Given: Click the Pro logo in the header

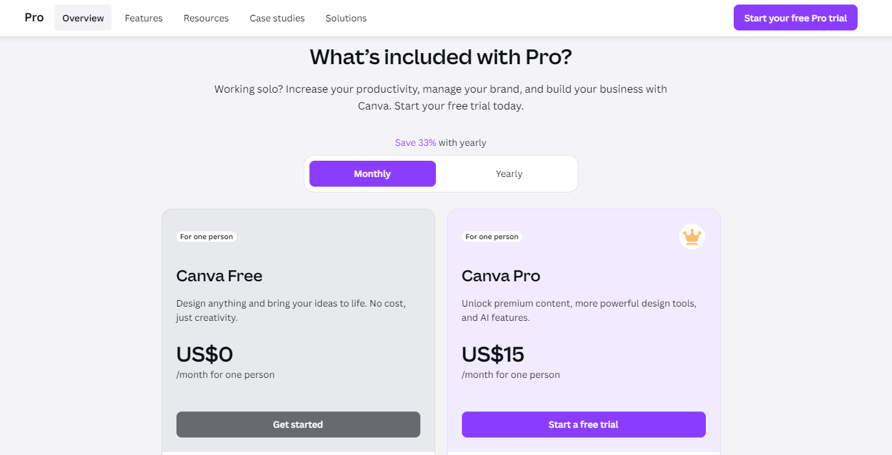Looking at the screenshot, I should 34,17.
